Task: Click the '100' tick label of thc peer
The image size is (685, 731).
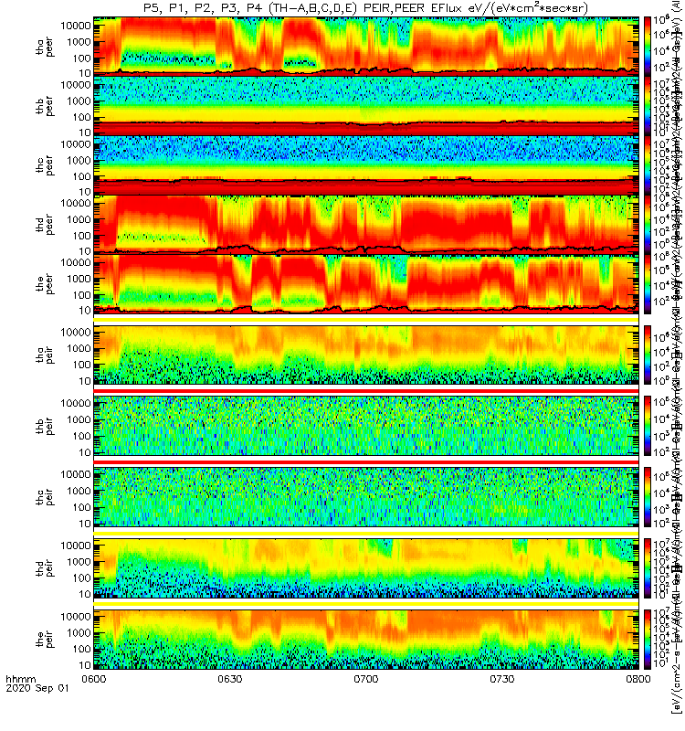Action: tap(81, 176)
